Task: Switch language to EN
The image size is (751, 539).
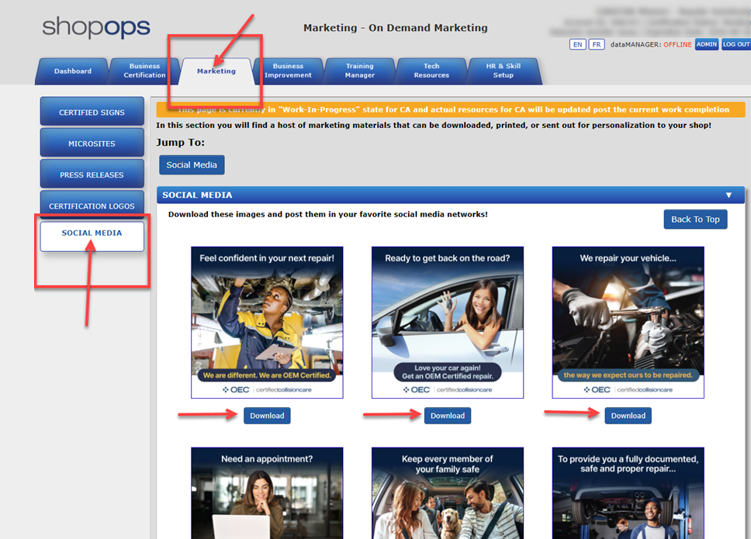Action: (577, 45)
